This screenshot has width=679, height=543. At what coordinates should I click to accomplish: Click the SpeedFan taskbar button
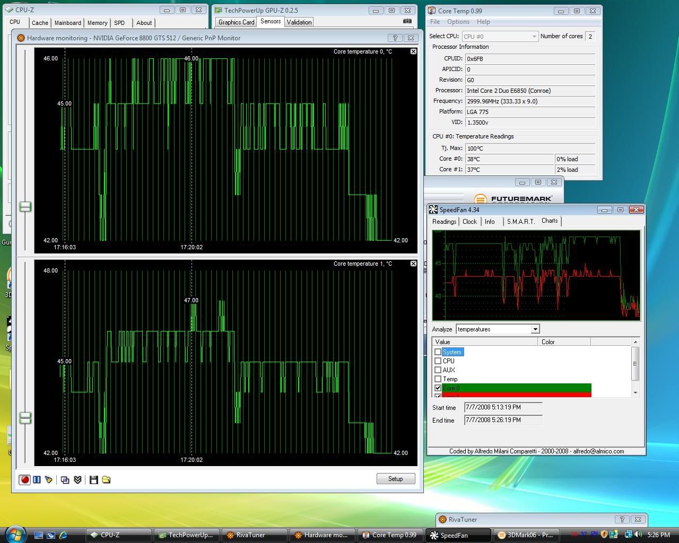[x=458, y=535]
